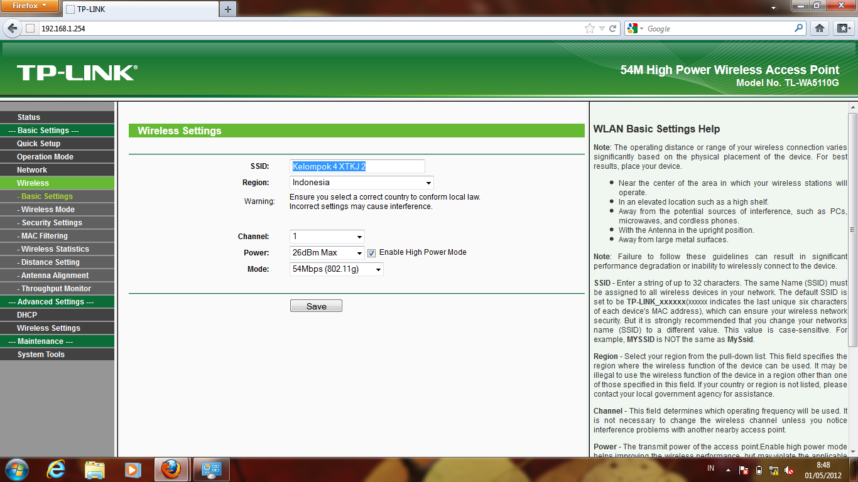
Task: Open the Wireless Mode submenu link
Action: 57,210
